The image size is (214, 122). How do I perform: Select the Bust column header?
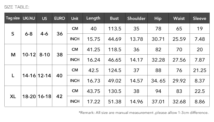(x=114, y=19)
